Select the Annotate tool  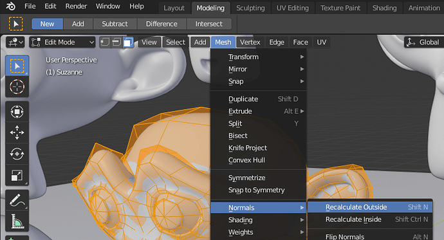tap(17, 200)
